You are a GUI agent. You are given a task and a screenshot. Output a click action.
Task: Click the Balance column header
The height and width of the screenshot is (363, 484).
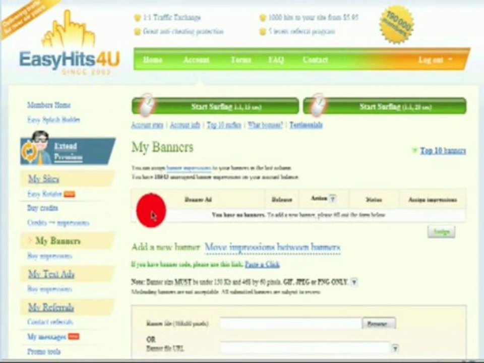pos(281,200)
